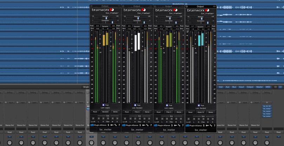Click the dollar sign icon in the leftmost meter
The image size is (284, 146).
point(107,125)
